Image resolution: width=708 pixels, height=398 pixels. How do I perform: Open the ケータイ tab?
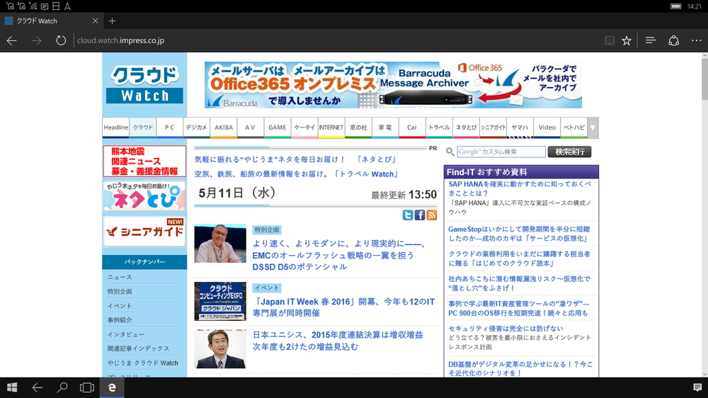click(x=304, y=127)
